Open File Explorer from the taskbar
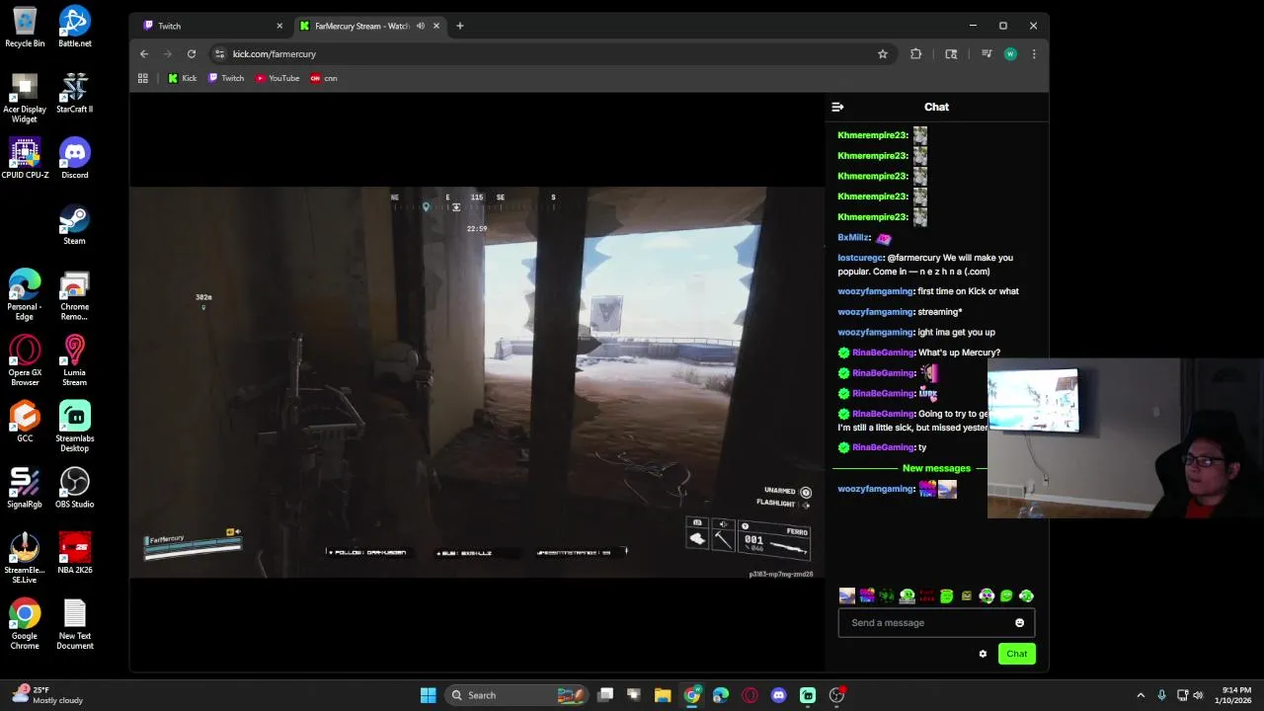The width and height of the screenshot is (1264, 711). [663, 695]
